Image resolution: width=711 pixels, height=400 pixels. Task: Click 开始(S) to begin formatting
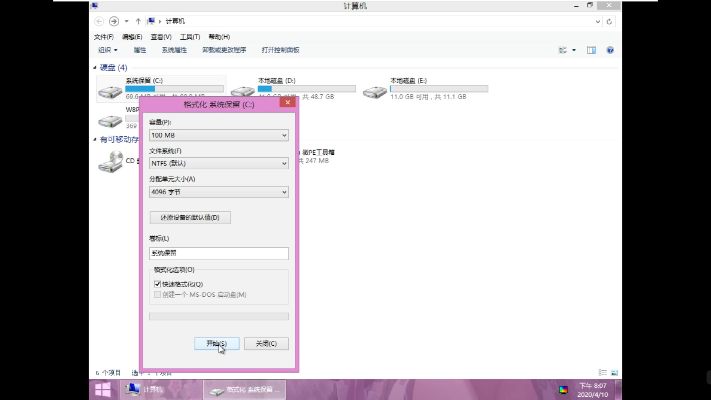pos(216,343)
